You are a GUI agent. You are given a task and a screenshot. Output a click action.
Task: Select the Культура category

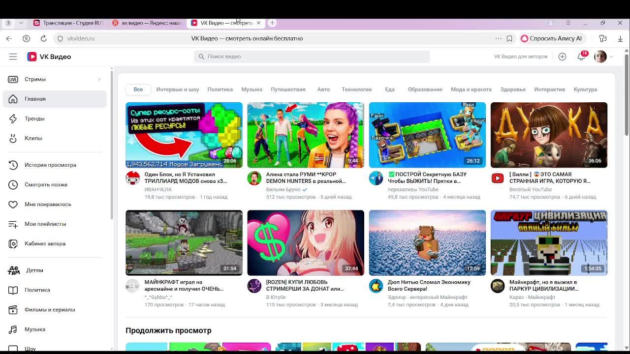585,89
